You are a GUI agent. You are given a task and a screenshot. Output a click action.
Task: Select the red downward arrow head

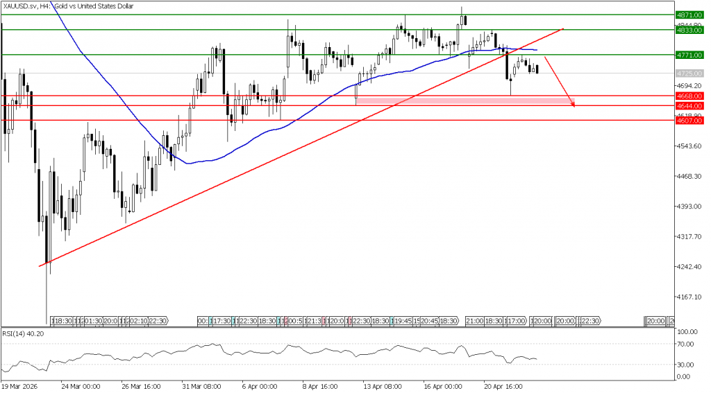[573, 104]
